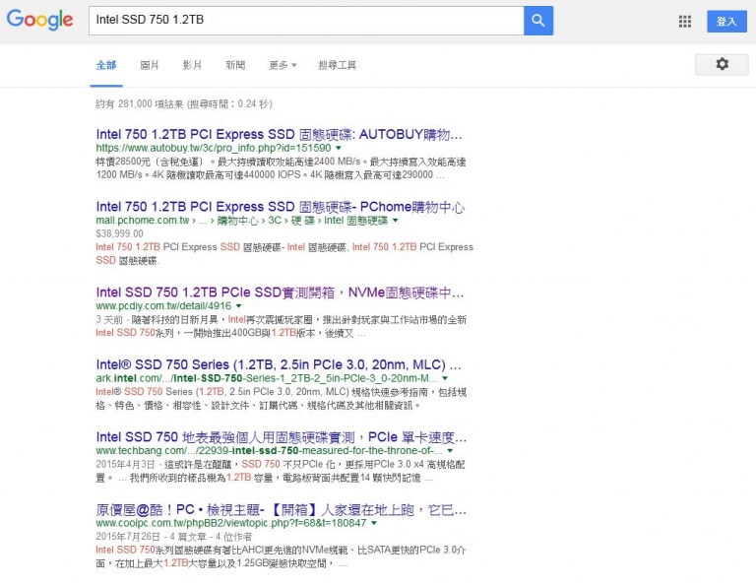Open the PCIe SSD實測開箱 result
Screen dimensions: 756x587
[280, 293]
